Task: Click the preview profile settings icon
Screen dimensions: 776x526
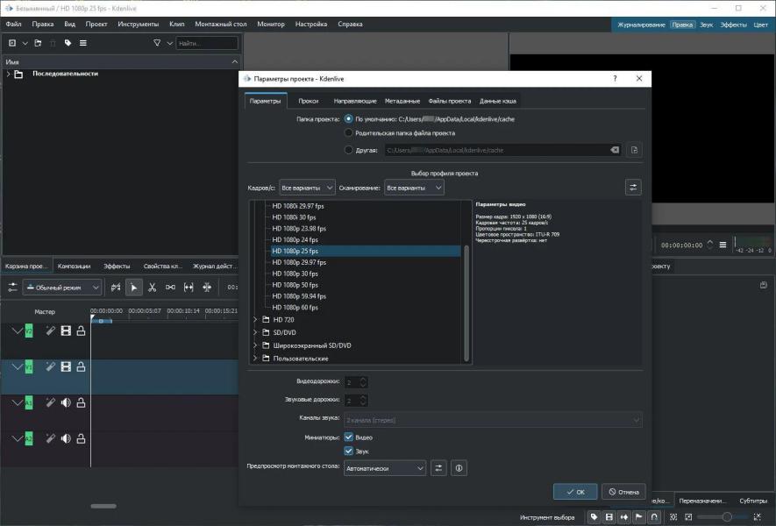Action: (438, 468)
